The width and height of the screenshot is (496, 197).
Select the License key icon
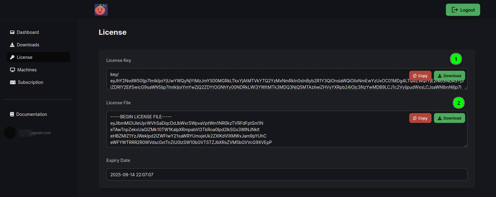pyautogui.click(x=12, y=57)
